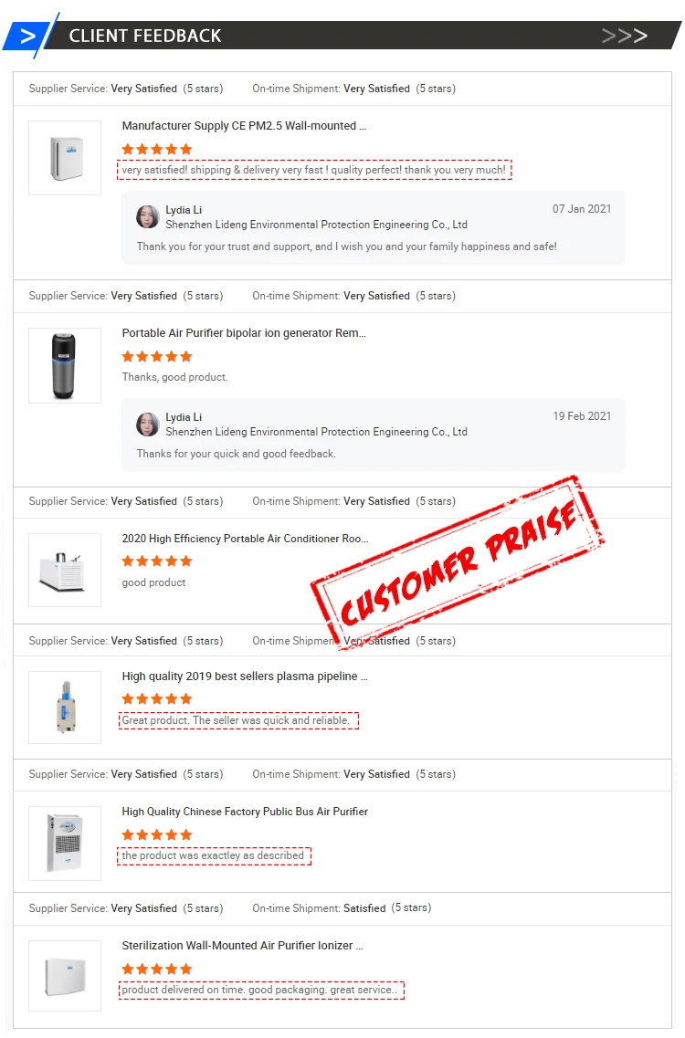The image size is (685, 1038).
Task: Open the portable air conditioner product image
Action: coord(65,571)
